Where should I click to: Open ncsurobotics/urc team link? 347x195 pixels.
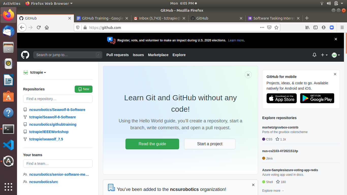coord(44,182)
